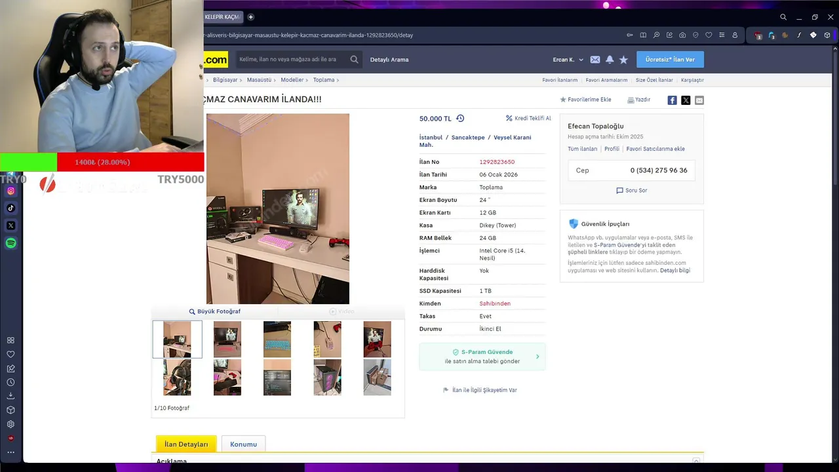Select the KELEPİR KAÇM browser tab
Image resolution: width=839 pixels, height=472 pixels.
(x=222, y=17)
